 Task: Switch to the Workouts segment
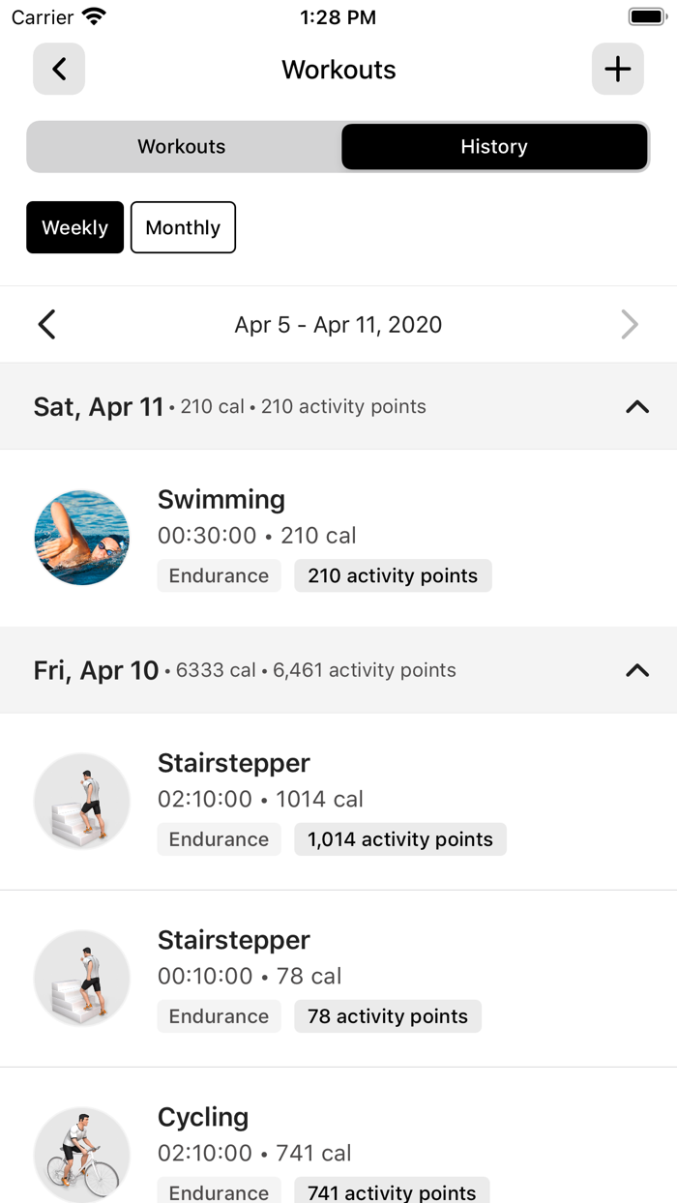pyautogui.click(x=181, y=146)
